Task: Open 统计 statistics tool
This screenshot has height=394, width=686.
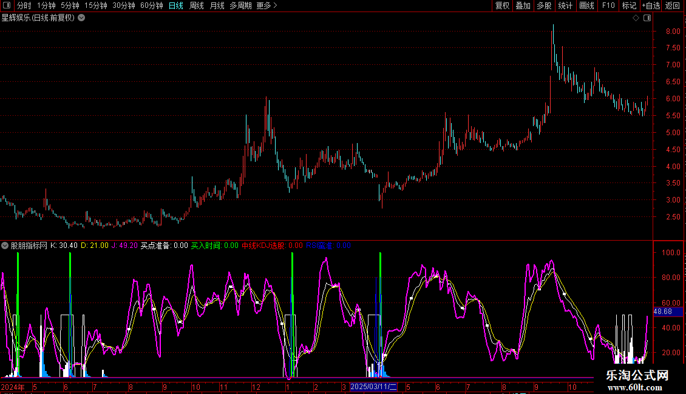Action: pyautogui.click(x=565, y=5)
